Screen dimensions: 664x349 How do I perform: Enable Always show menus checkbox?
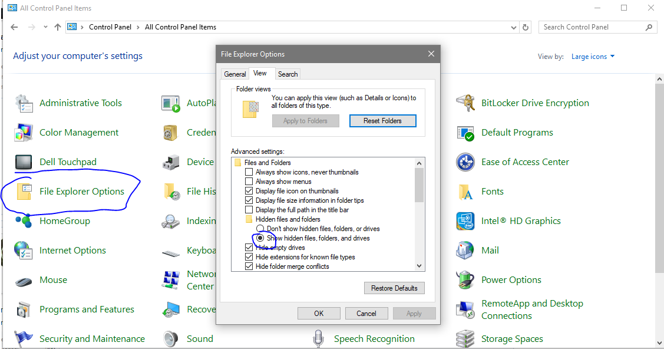pyautogui.click(x=249, y=181)
